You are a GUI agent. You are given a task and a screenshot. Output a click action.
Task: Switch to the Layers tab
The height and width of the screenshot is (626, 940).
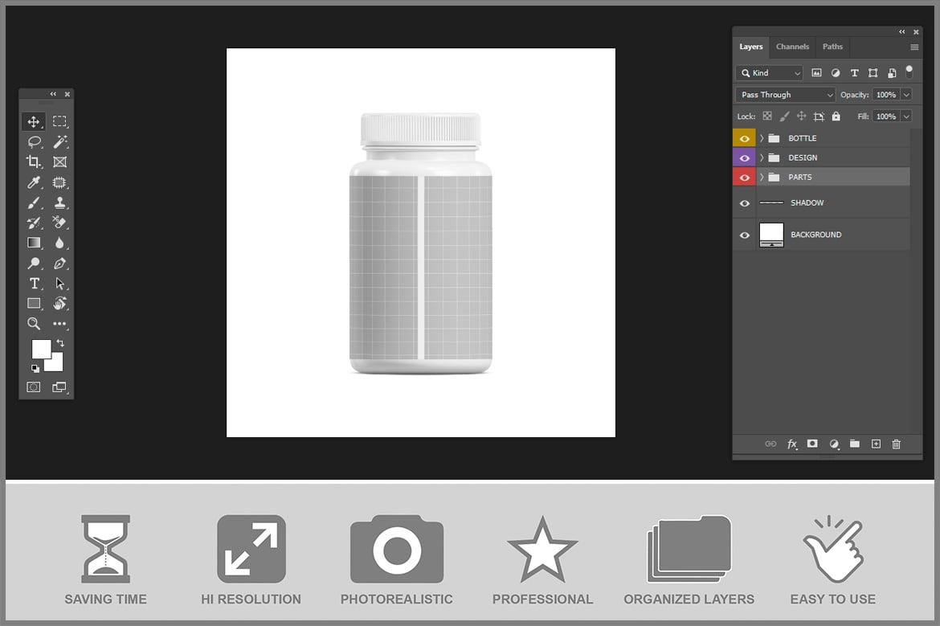pyautogui.click(x=751, y=47)
